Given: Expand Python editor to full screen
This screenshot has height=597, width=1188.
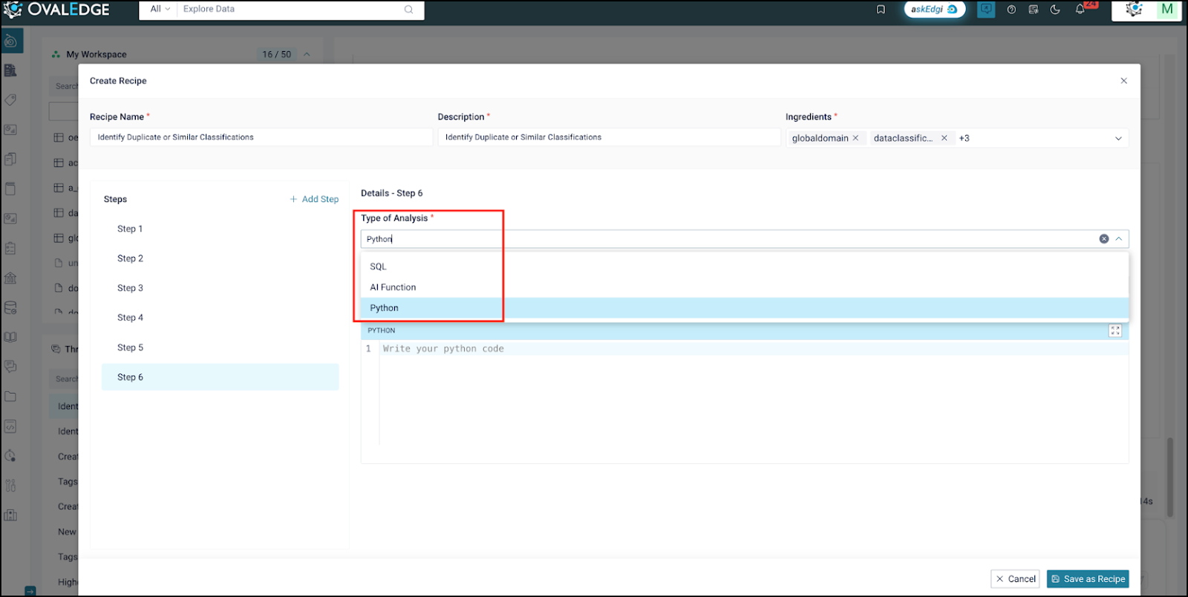Looking at the screenshot, I should tap(1115, 330).
